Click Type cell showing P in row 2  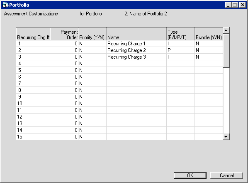181,50
